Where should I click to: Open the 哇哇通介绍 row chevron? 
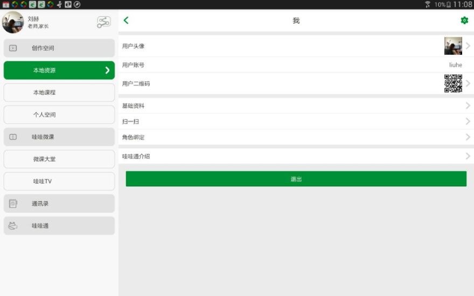[x=468, y=156]
